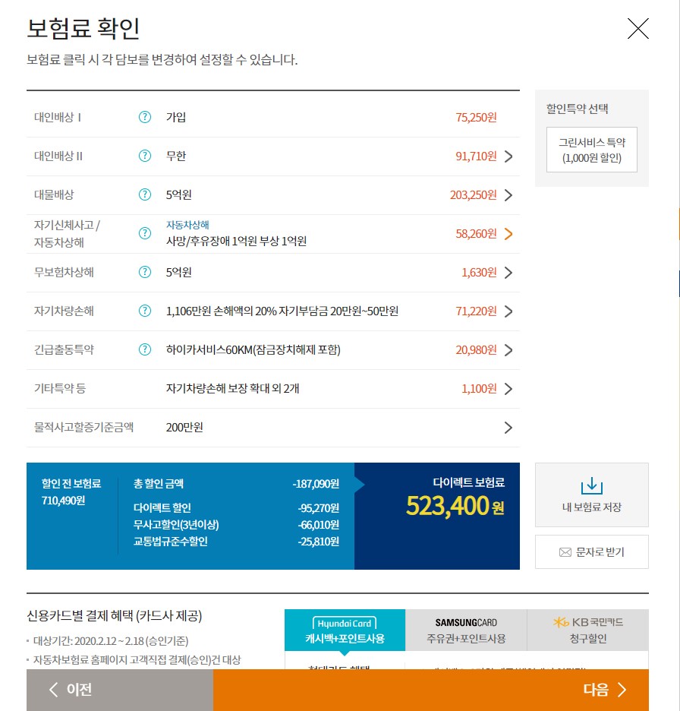Expand 자기차량손해 row chevron
Image resolution: width=680 pixels, height=711 pixels.
tap(508, 311)
